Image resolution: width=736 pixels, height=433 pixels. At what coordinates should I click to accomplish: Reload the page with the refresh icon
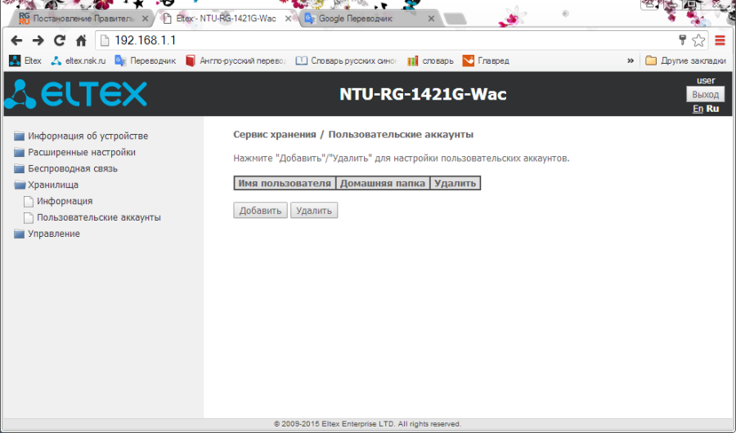[59, 41]
